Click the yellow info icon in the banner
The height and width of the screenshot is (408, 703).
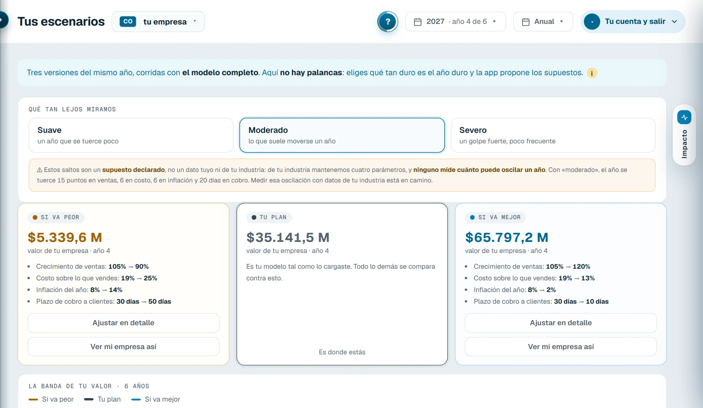[592, 73]
